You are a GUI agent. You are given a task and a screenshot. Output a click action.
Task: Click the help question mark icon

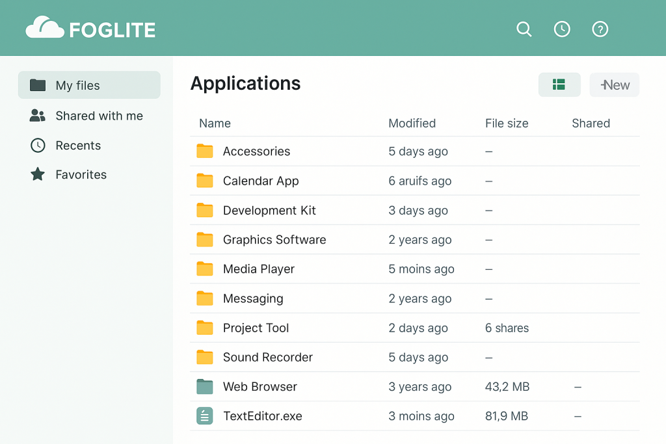pyautogui.click(x=600, y=29)
